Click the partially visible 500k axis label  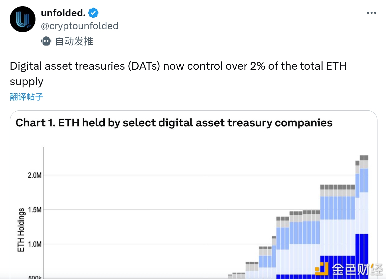(x=35, y=277)
